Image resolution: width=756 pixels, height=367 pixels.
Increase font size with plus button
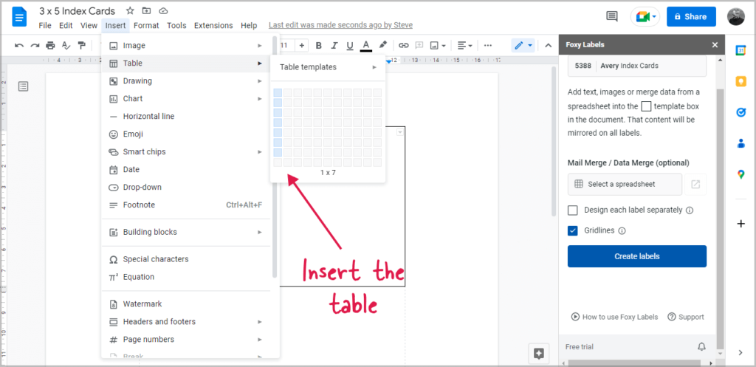pyautogui.click(x=302, y=45)
